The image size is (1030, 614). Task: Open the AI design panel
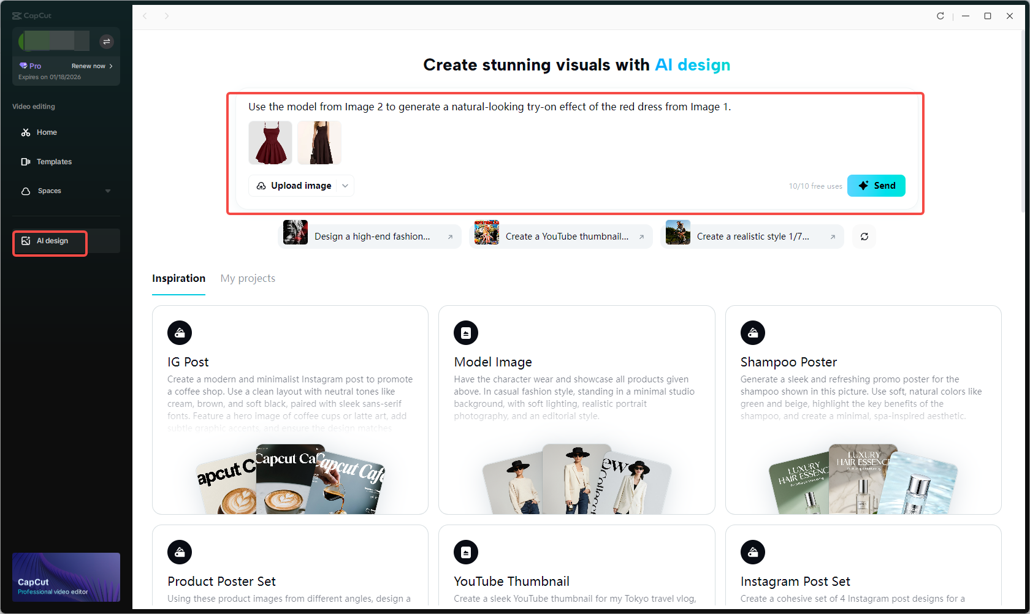pyautogui.click(x=49, y=240)
